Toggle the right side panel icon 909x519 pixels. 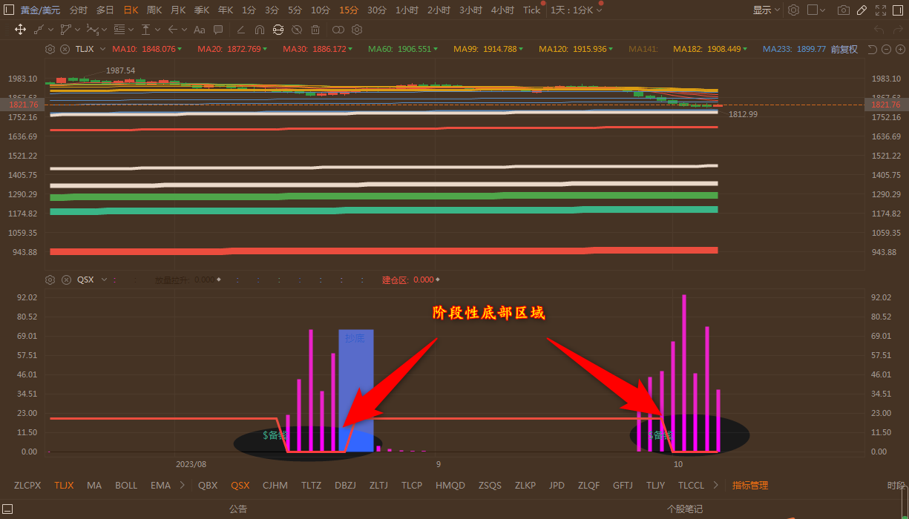click(x=899, y=10)
